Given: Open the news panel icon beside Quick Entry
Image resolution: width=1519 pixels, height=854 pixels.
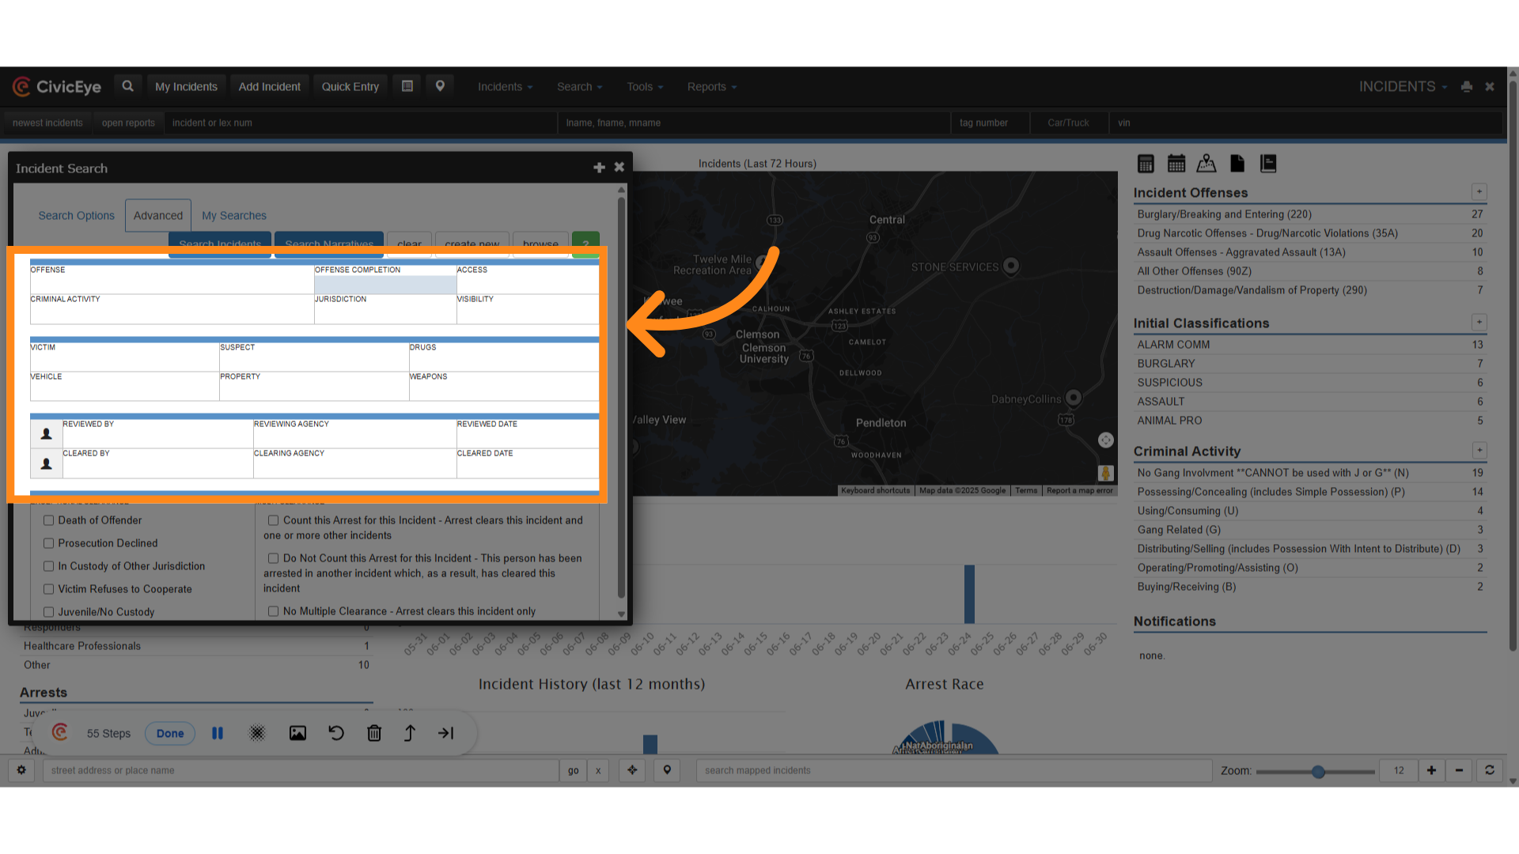Looking at the screenshot, I should click(x=407, y=86).
